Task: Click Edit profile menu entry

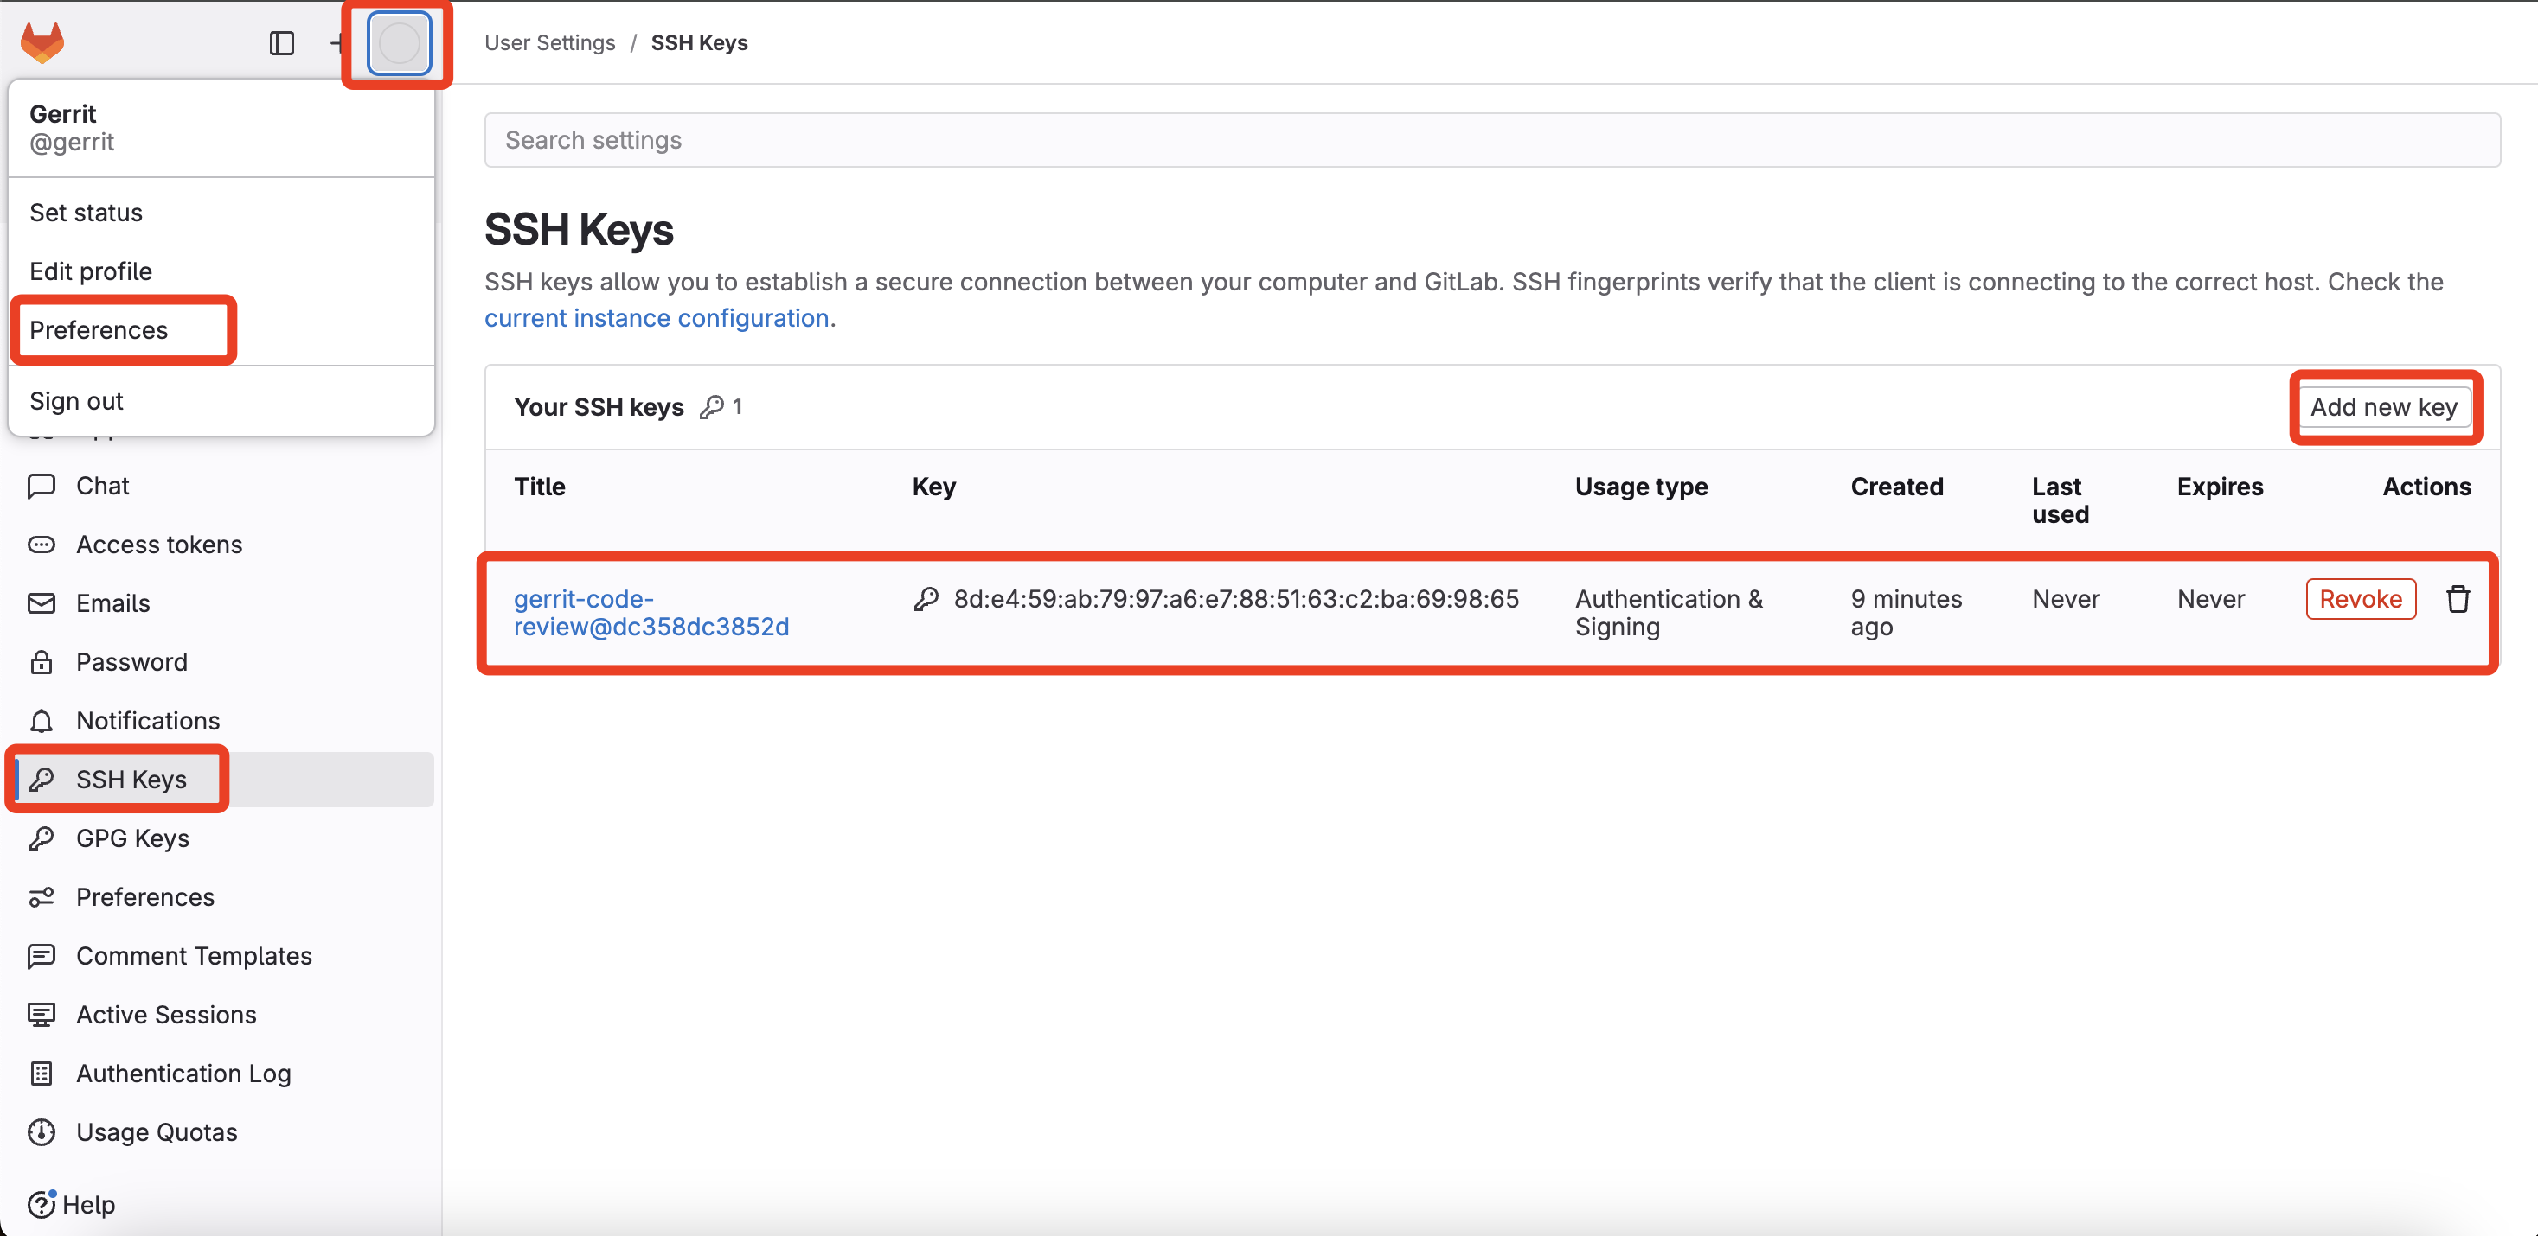Action: (91, 271)
